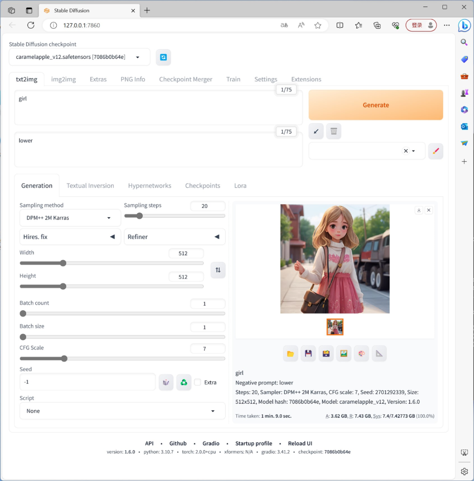Screen dimensions: 474x481
Task: Click the Reload UI link
Action: [300, 443]
